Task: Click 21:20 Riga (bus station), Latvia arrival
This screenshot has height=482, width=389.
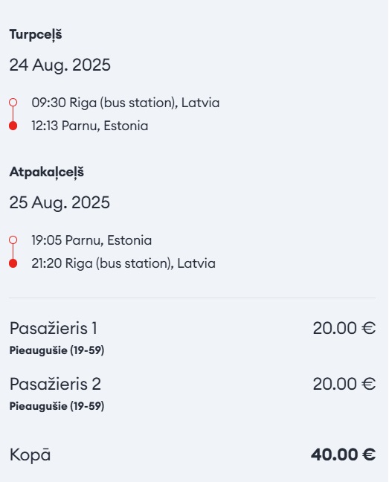Action: (123, 263)
